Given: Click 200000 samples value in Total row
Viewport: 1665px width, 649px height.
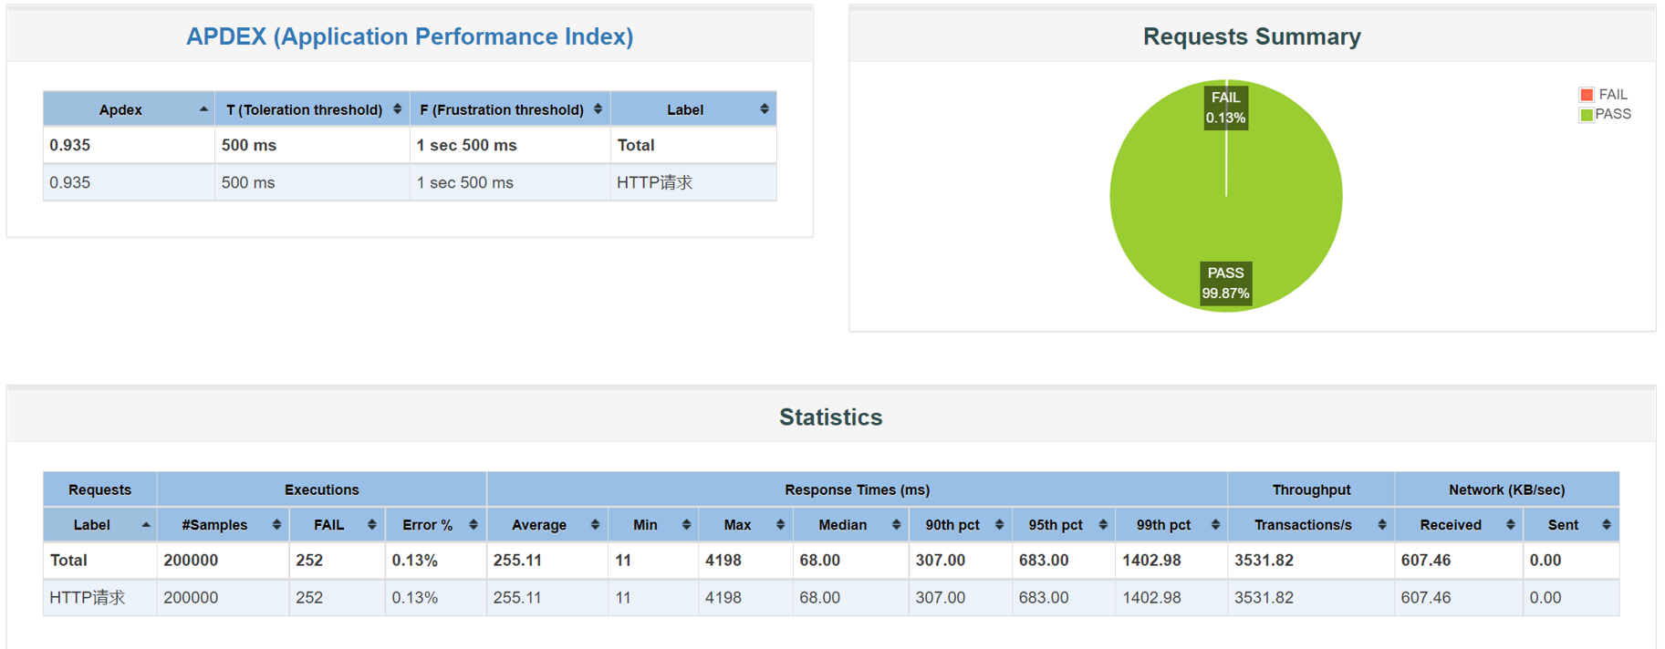Looking at the screenshot, I should 191,561.
